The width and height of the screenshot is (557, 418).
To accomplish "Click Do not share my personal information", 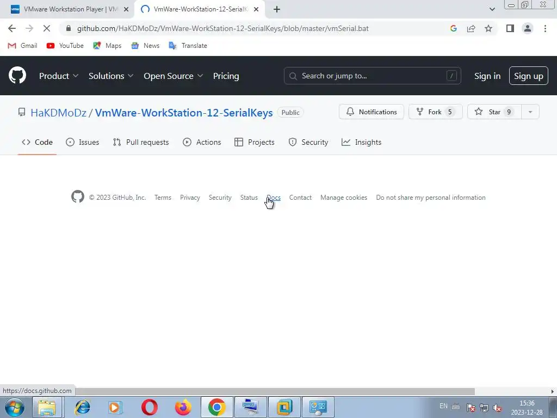I will click(x=431, y=198).
